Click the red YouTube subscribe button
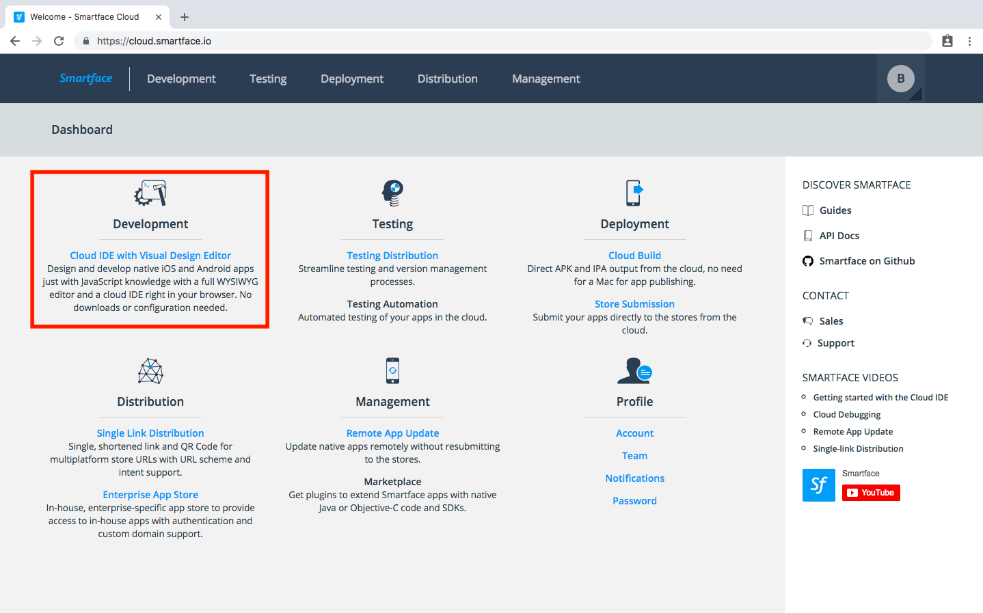This screenshot has height=613, width=983. pos(871,493)
